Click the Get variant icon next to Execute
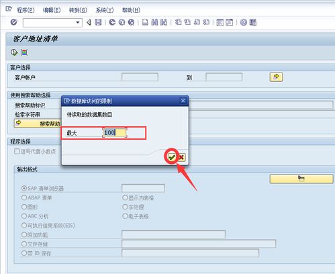The image size is (335, 274). pyautogui.click(x=24, y=52)
